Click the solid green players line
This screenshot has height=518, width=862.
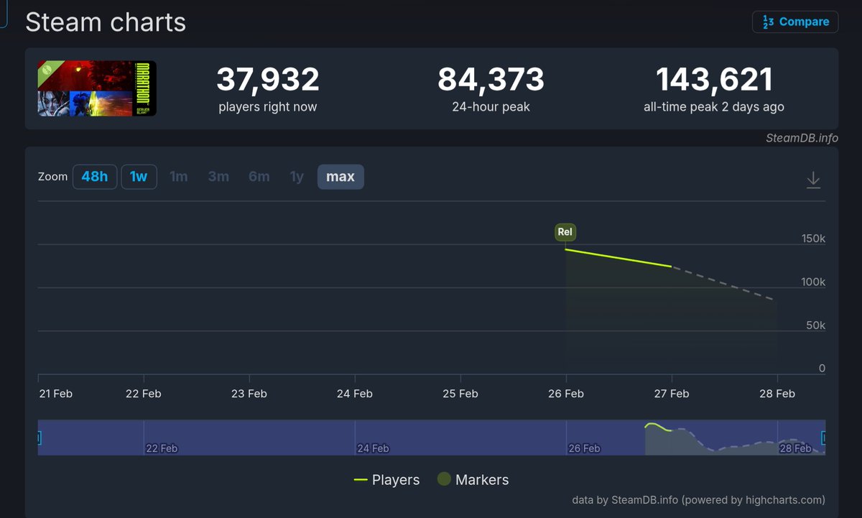[x=618, y=258]
